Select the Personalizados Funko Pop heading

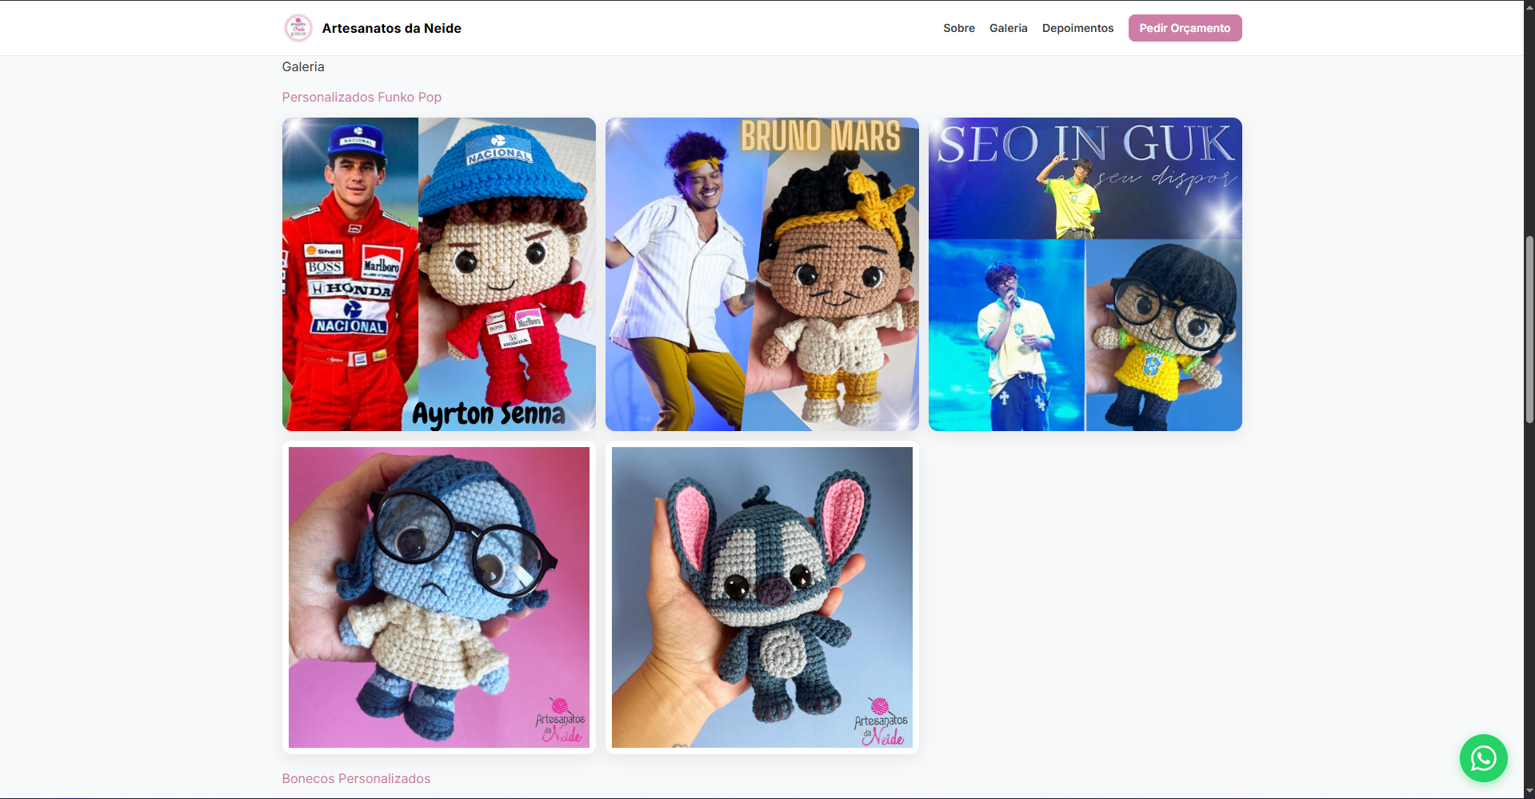coord(362,97)
